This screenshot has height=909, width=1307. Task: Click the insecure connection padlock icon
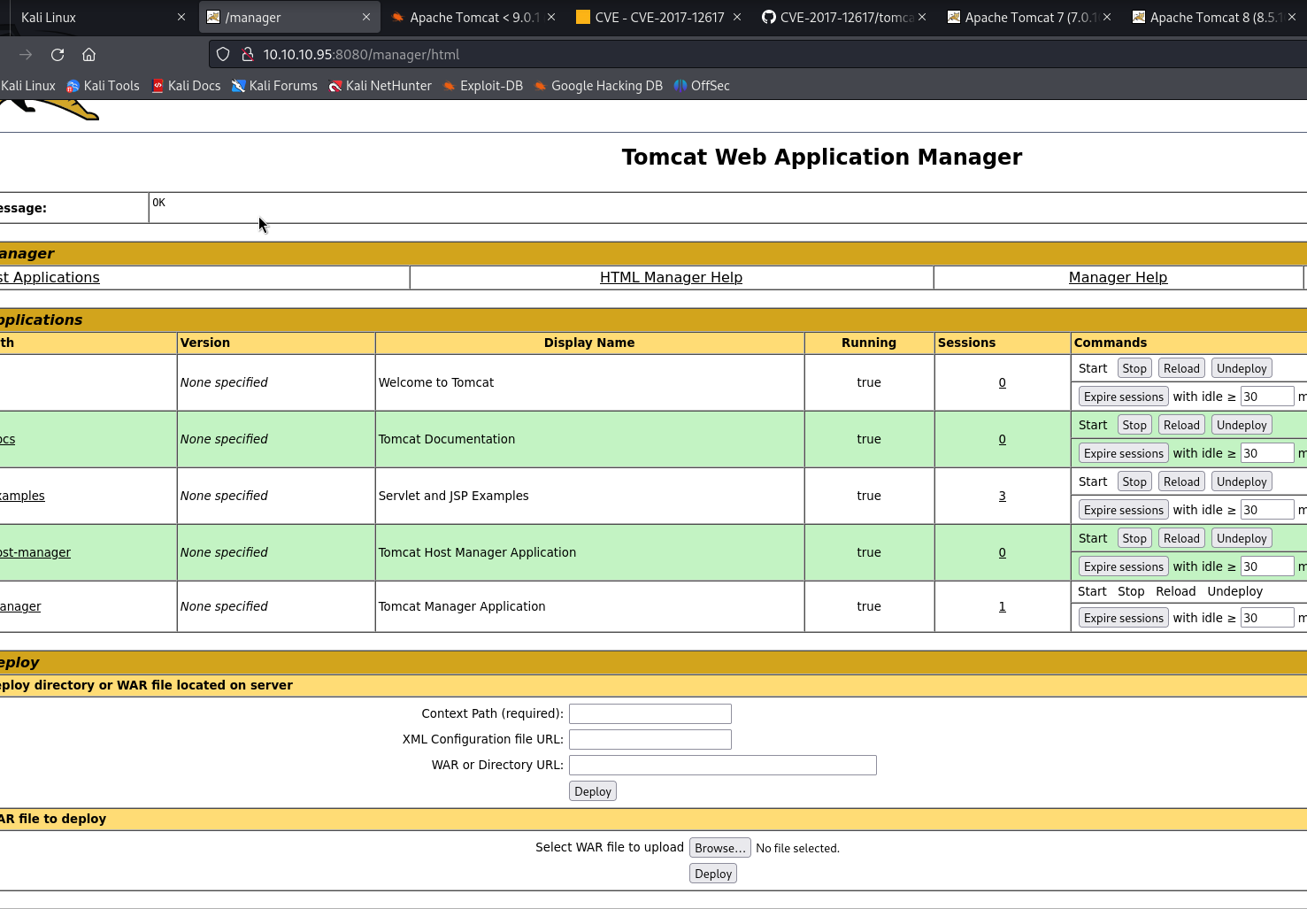pyautogui.click(x=248, y=55)
